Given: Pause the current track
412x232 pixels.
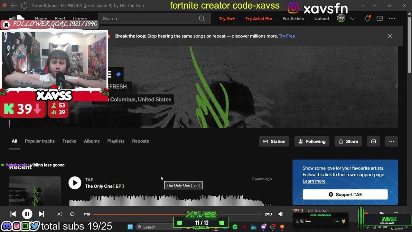Looking at the screenshot, I should (x=27, y=214).
